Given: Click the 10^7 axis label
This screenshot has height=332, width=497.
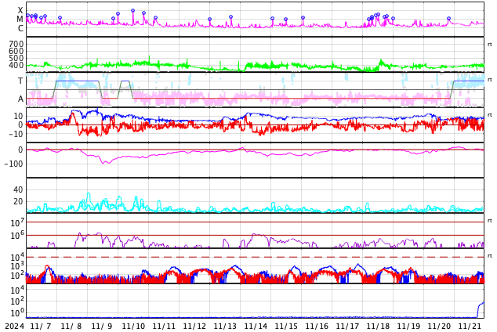Looking at the screenshot, I should [17, 222].
